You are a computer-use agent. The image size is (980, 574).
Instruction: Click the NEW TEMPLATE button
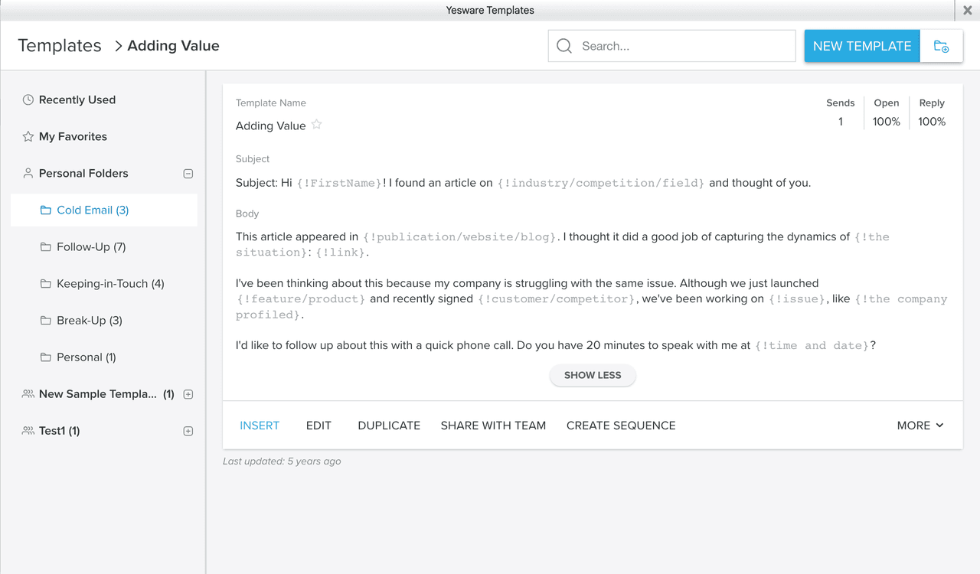[x=862, y=46]
